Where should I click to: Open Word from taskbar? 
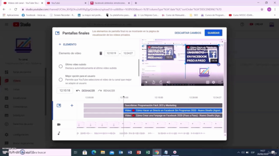130,152
